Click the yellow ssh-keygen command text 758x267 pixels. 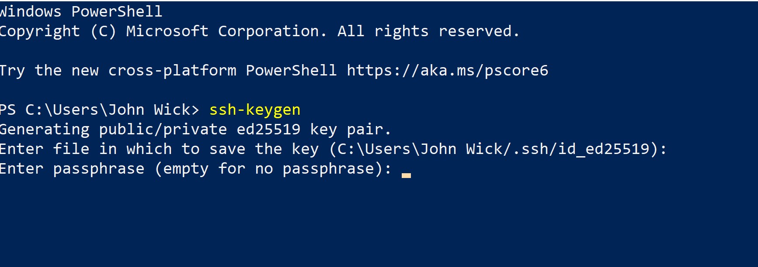[254, 110]
